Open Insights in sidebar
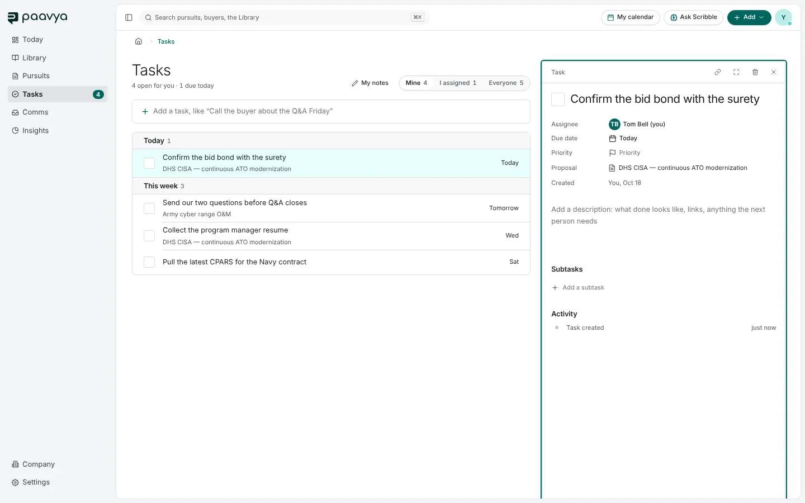Screen dimensions: 805x503 [x=58, y=131]
